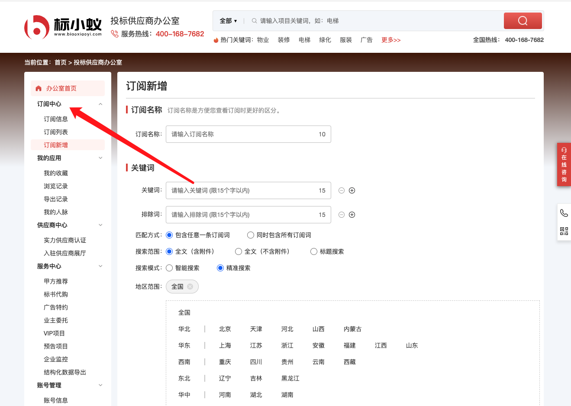Click the 标小蚁 site logo

point(63,27)
